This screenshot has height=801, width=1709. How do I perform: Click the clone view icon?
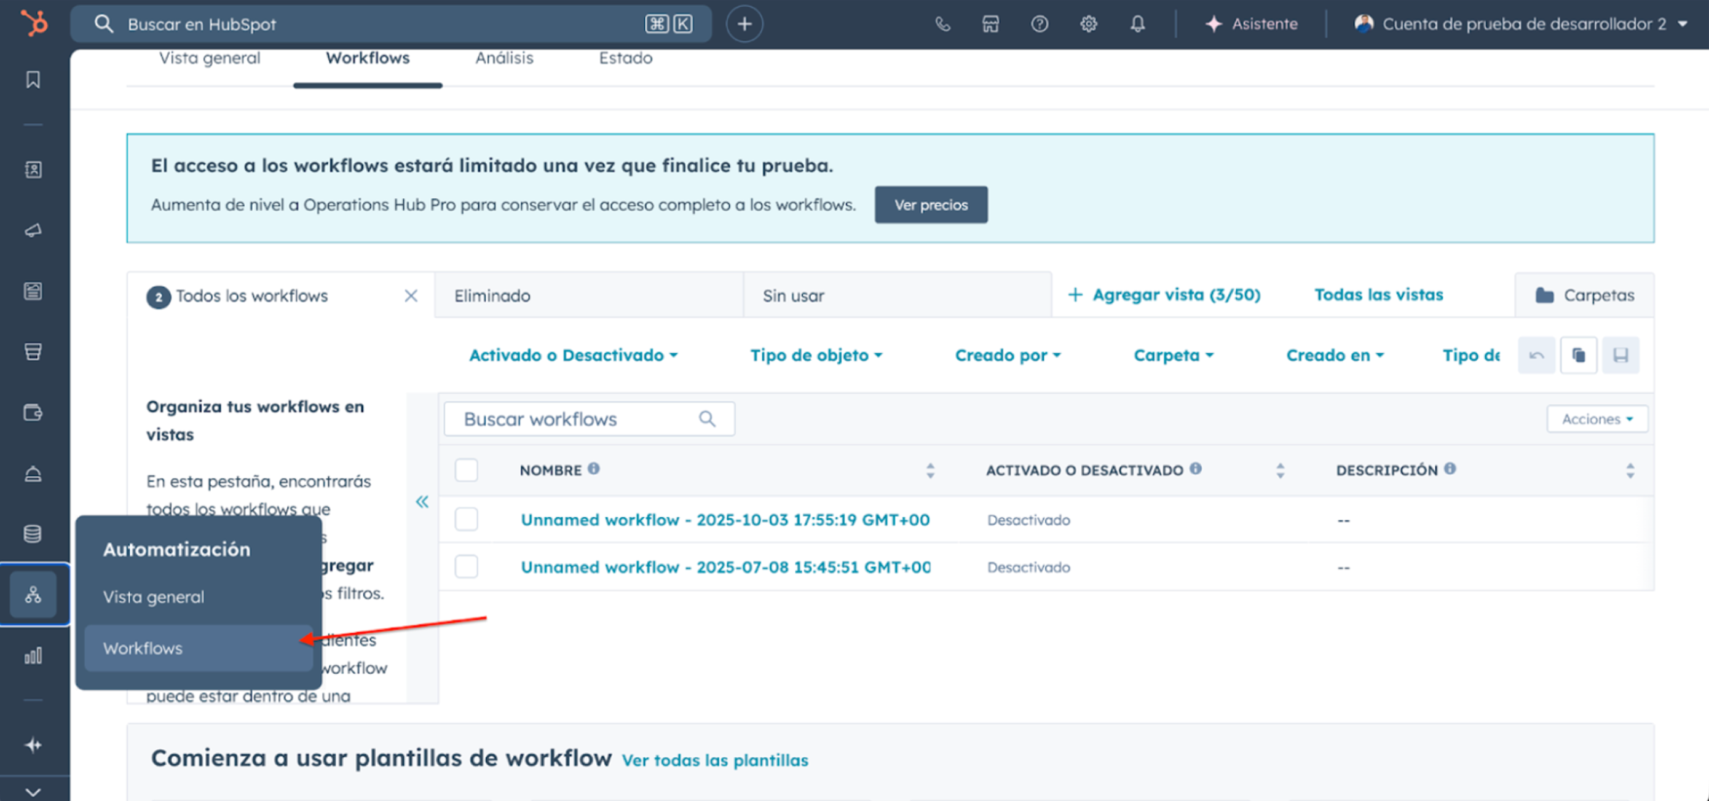(1578, 356)
